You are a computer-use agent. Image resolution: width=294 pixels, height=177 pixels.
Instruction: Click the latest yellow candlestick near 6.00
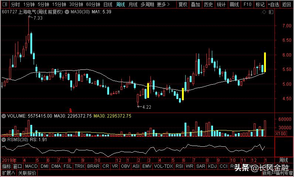(265, 62)
